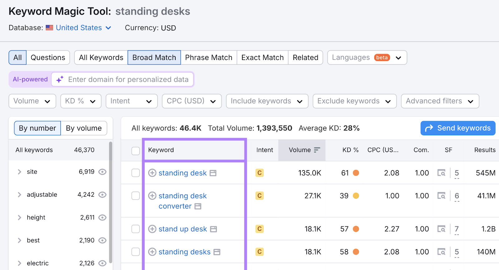Check the standing desk converter row checkbox
Screen dimensions: 499x270
point(136,196)
